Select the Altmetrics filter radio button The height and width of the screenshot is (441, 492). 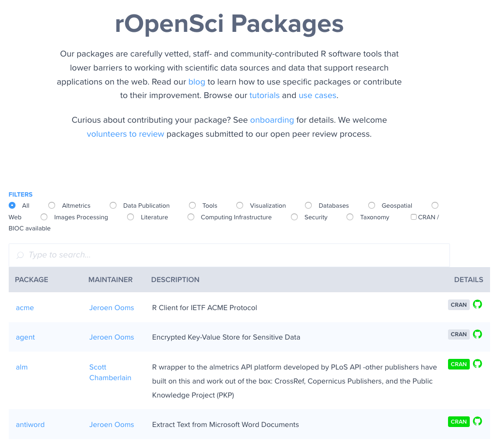(52, 205)
